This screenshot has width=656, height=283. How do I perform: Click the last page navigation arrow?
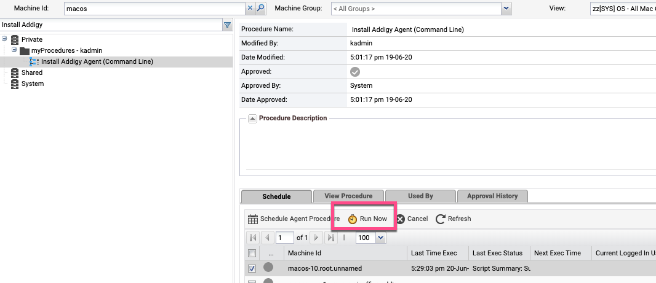click(x=330, y=238)
